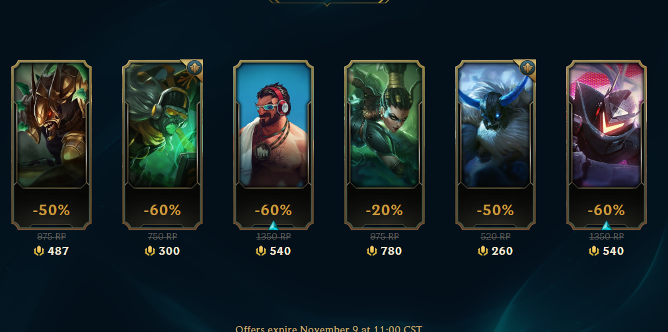The image size is (668, 332).
Task: Click the -20% discount label
Action: pyautogui.click(x=385, y=211)
